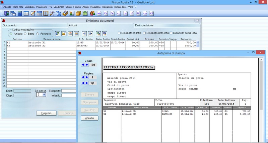Click the yellow minus row icon in Articoli
The height and width of the screenshot is (143, 268).
[x=76, y=33]
